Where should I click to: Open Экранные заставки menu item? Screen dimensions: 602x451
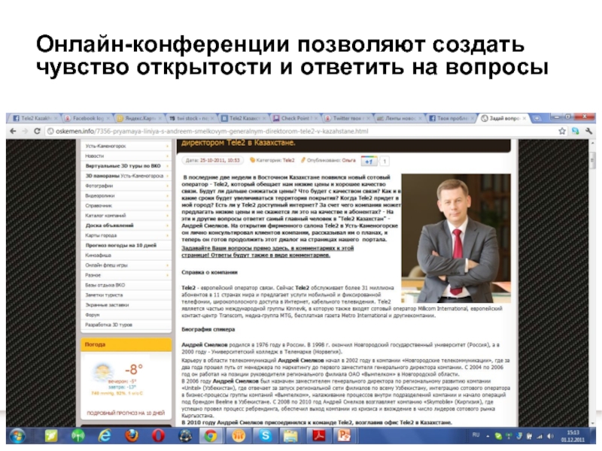126,305
